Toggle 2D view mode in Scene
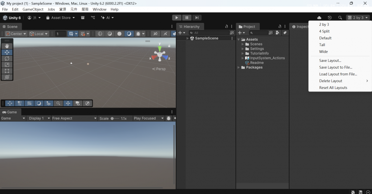The width and height of the screenshot is (372, 194). (155, 34)
